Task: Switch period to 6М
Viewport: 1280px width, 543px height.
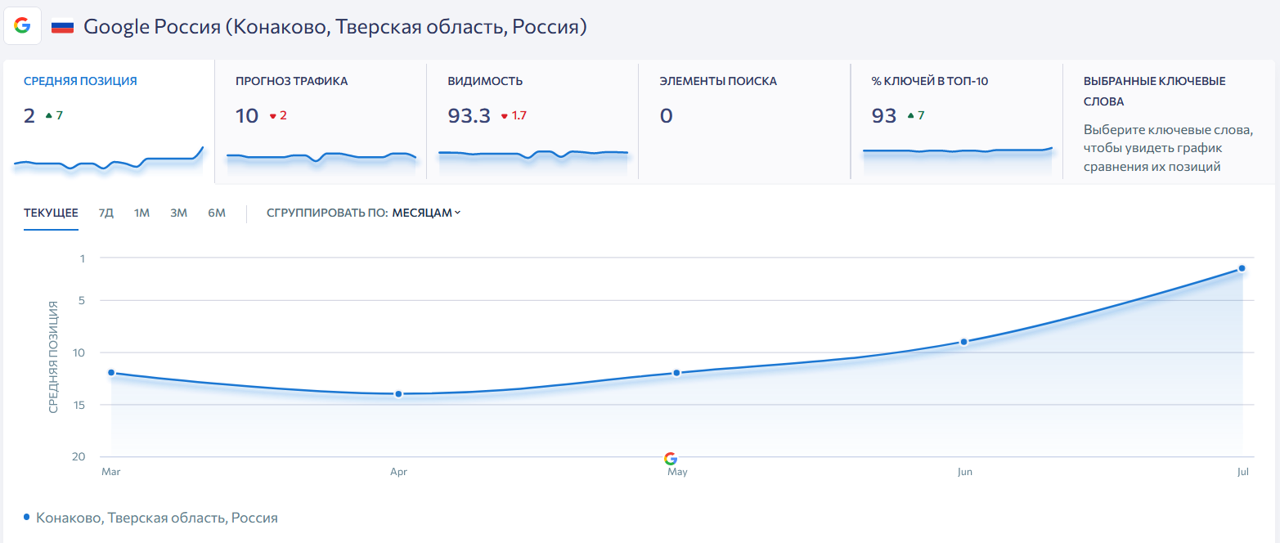Action: coord(217,213)
